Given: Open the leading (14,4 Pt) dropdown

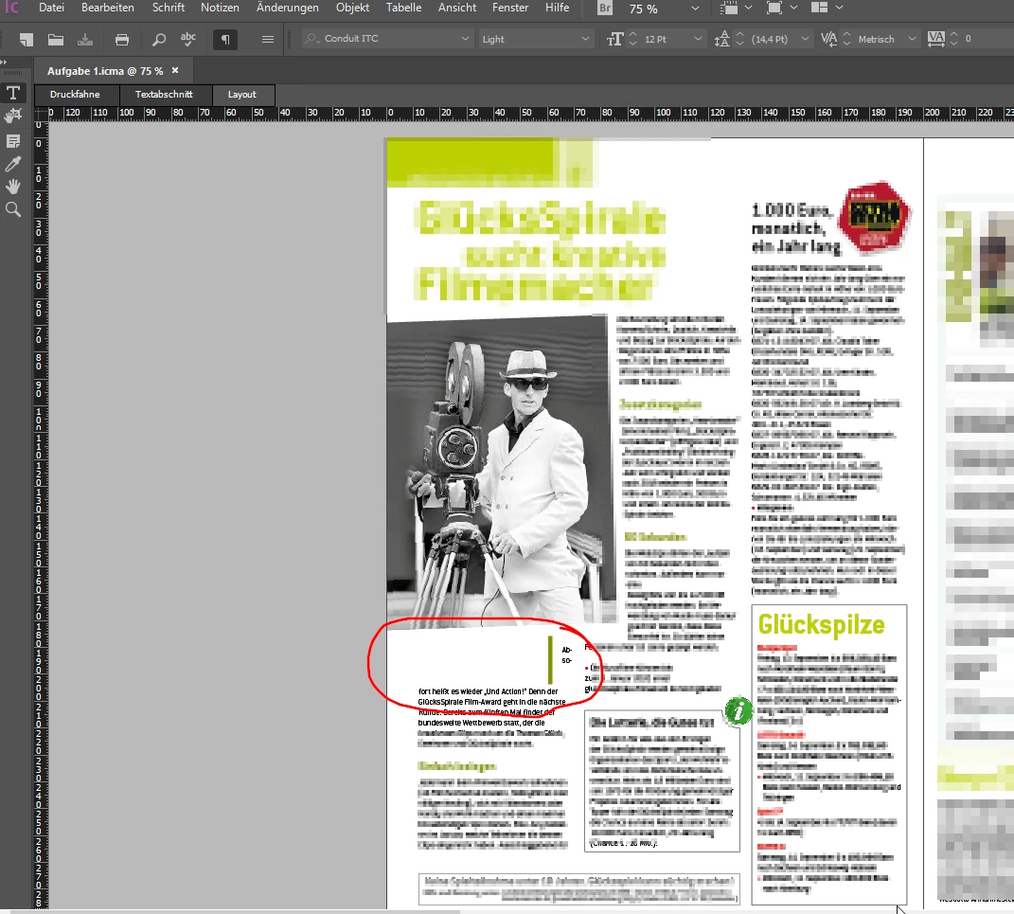Looking at the screenshot, I should [x=805, y=39].
